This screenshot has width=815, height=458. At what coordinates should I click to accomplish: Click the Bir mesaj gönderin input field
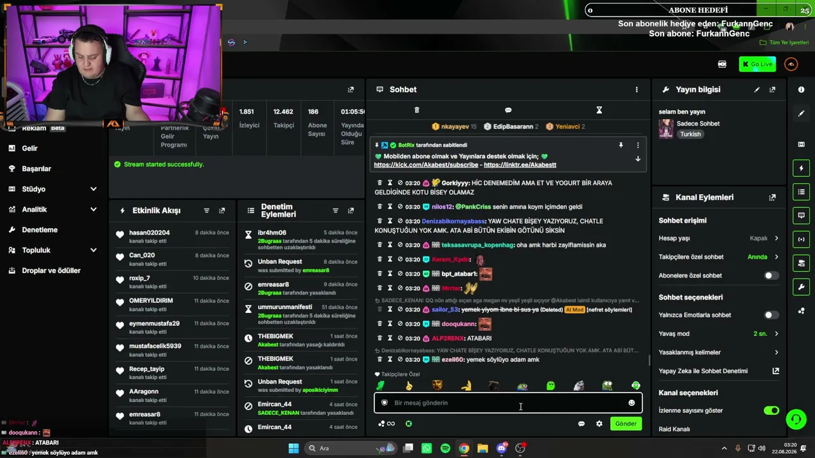508,403
